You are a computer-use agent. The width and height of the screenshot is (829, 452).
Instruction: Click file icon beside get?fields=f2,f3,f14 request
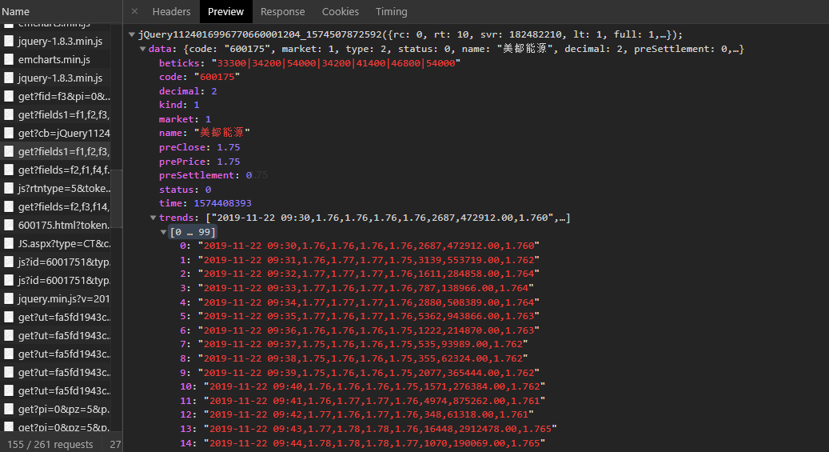tap(10, 206)
